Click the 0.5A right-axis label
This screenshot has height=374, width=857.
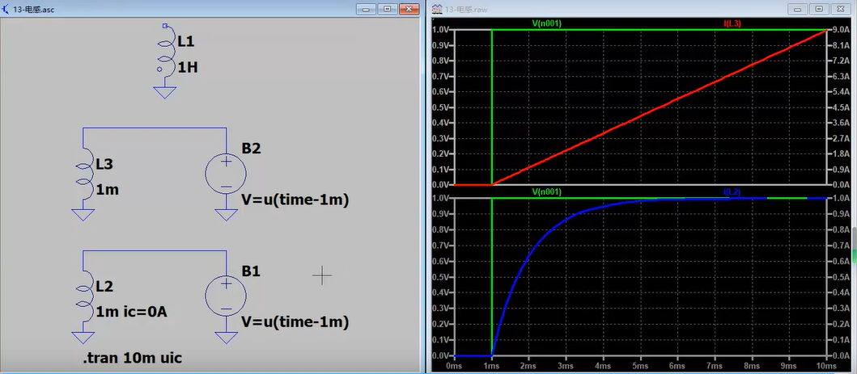[839, 277]
